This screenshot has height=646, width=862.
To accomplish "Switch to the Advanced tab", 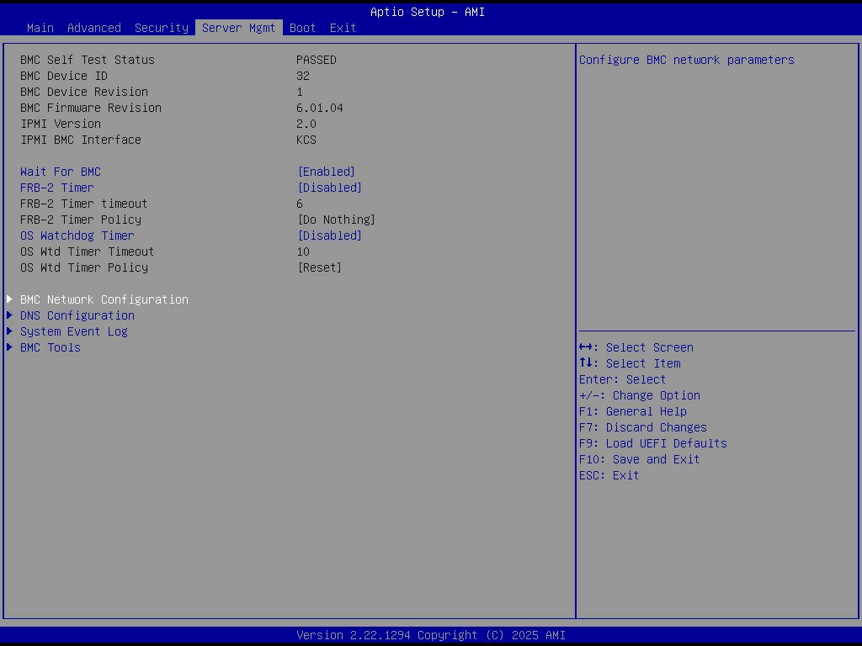I will (94, 28).
